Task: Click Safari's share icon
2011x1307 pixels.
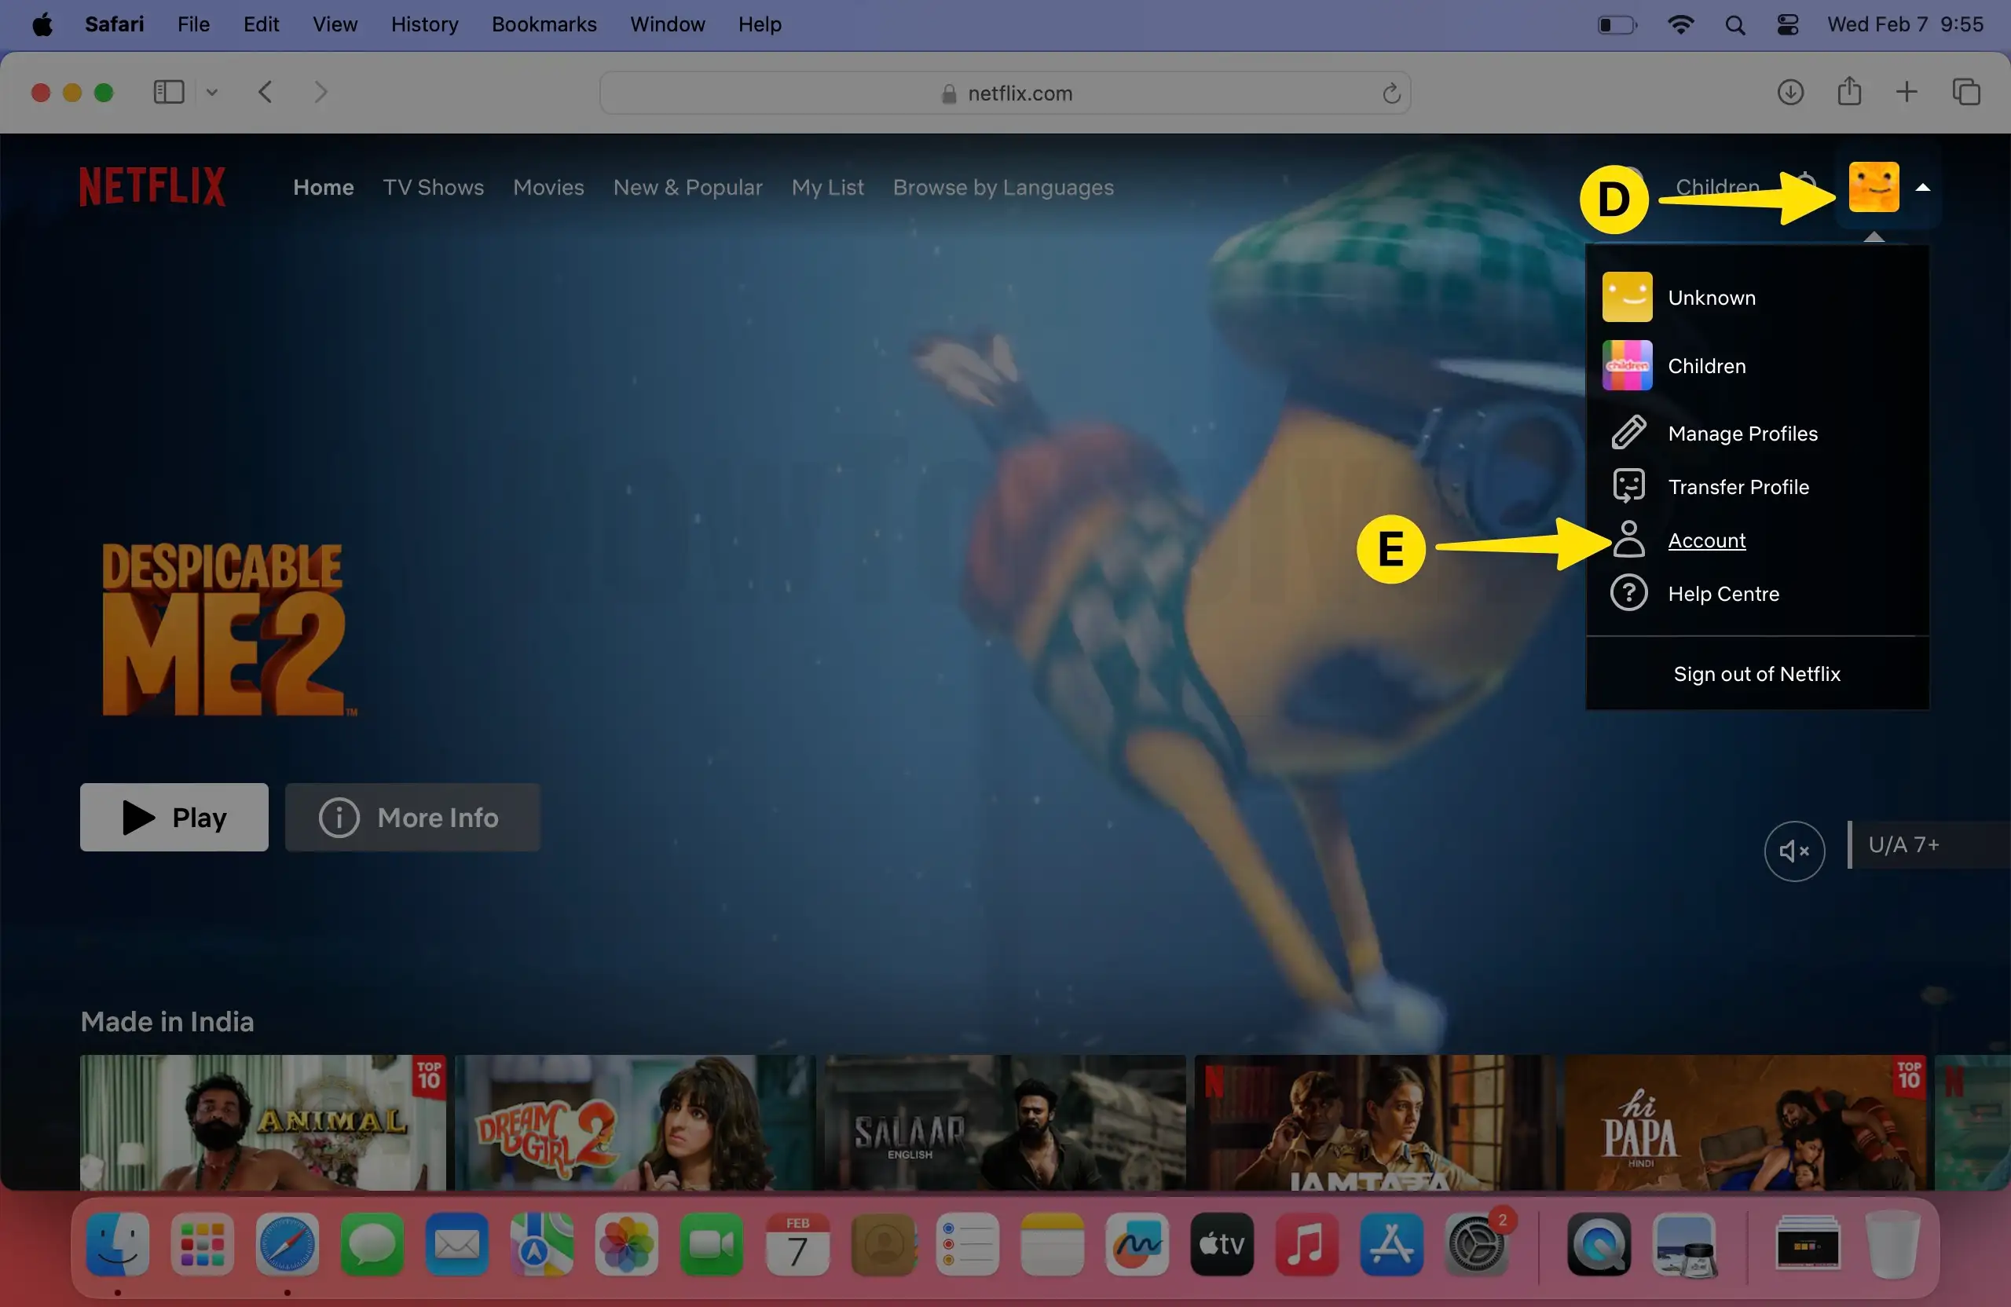Action: click(1848, 92)
